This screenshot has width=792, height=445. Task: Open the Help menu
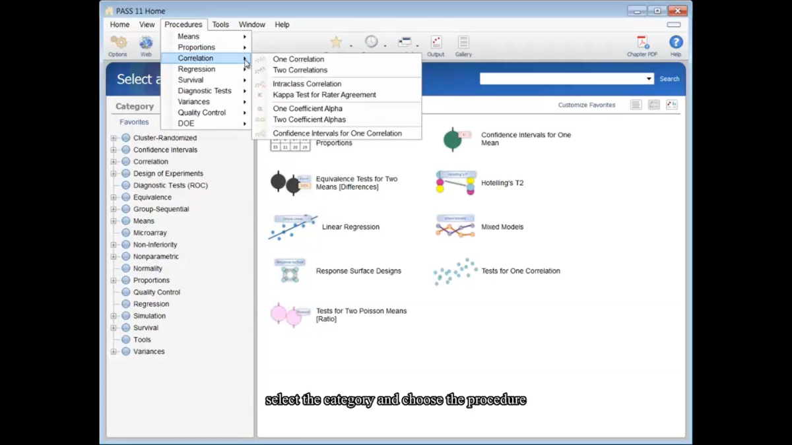pyautogui.click(x=282, y=24)
